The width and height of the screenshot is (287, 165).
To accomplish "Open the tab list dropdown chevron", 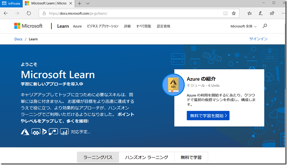I will click(88, 4).
